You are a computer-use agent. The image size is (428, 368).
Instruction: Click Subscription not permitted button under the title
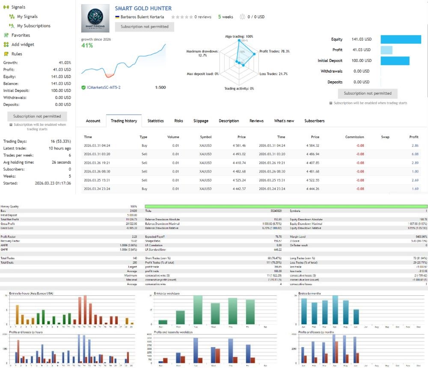144,27
